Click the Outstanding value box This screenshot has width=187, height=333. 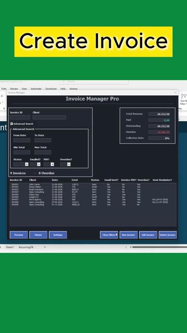click(159, 126)
